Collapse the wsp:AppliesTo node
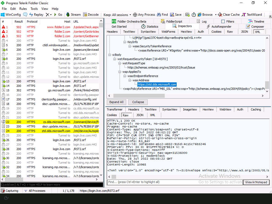This screenshot has height=204, width=272. (120, 72)
